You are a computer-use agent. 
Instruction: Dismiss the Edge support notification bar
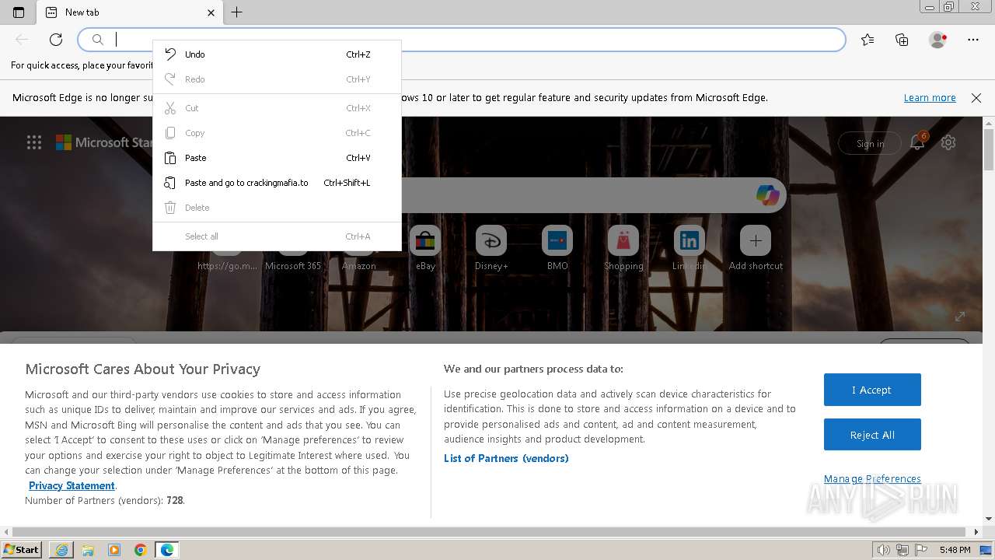976,98
